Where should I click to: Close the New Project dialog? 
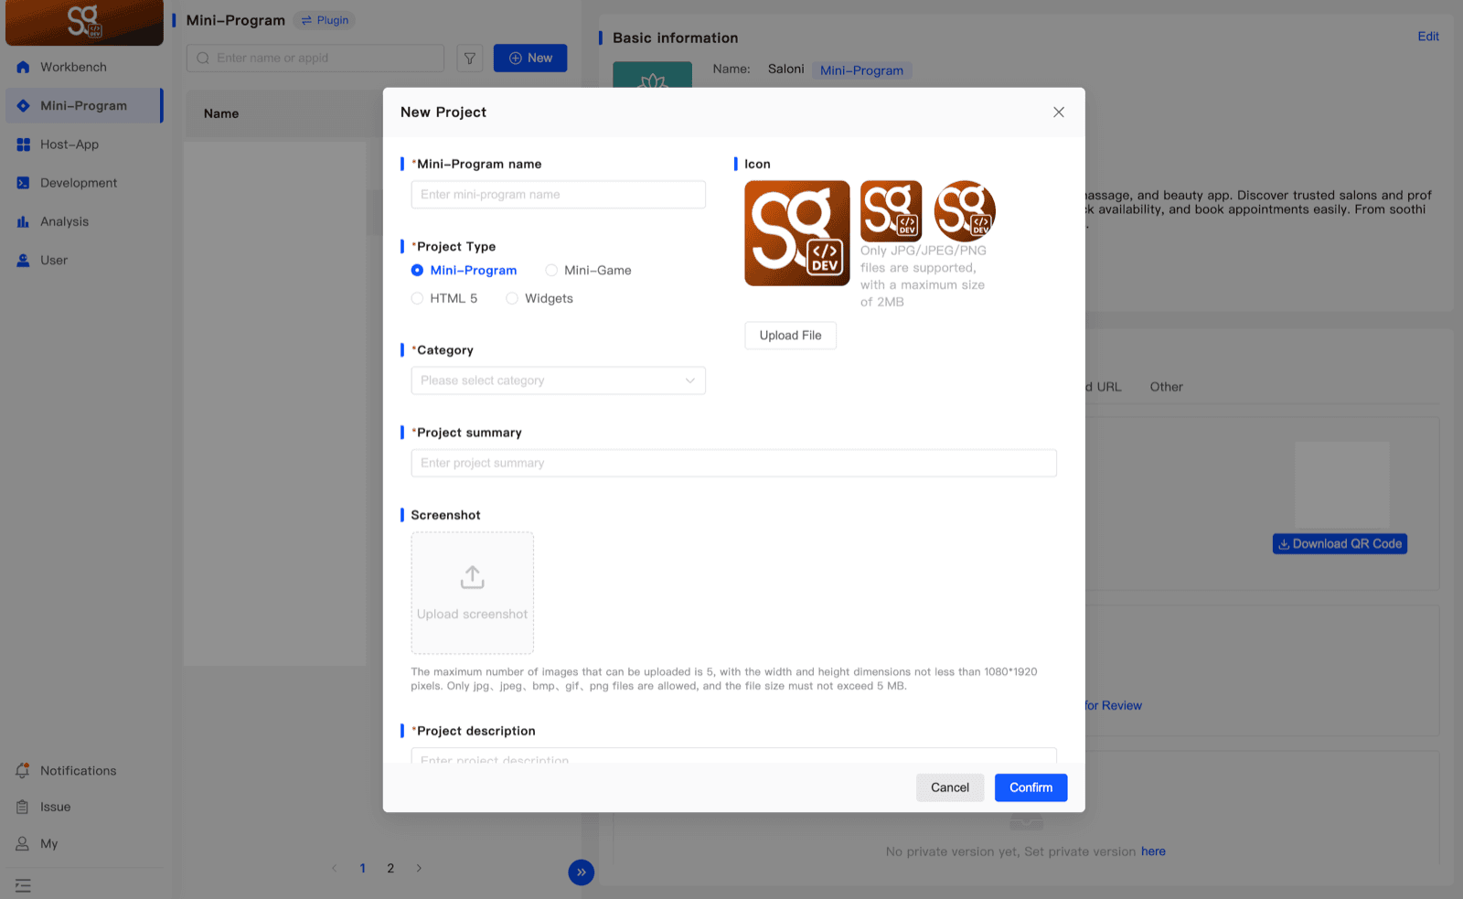(1059, 112)
